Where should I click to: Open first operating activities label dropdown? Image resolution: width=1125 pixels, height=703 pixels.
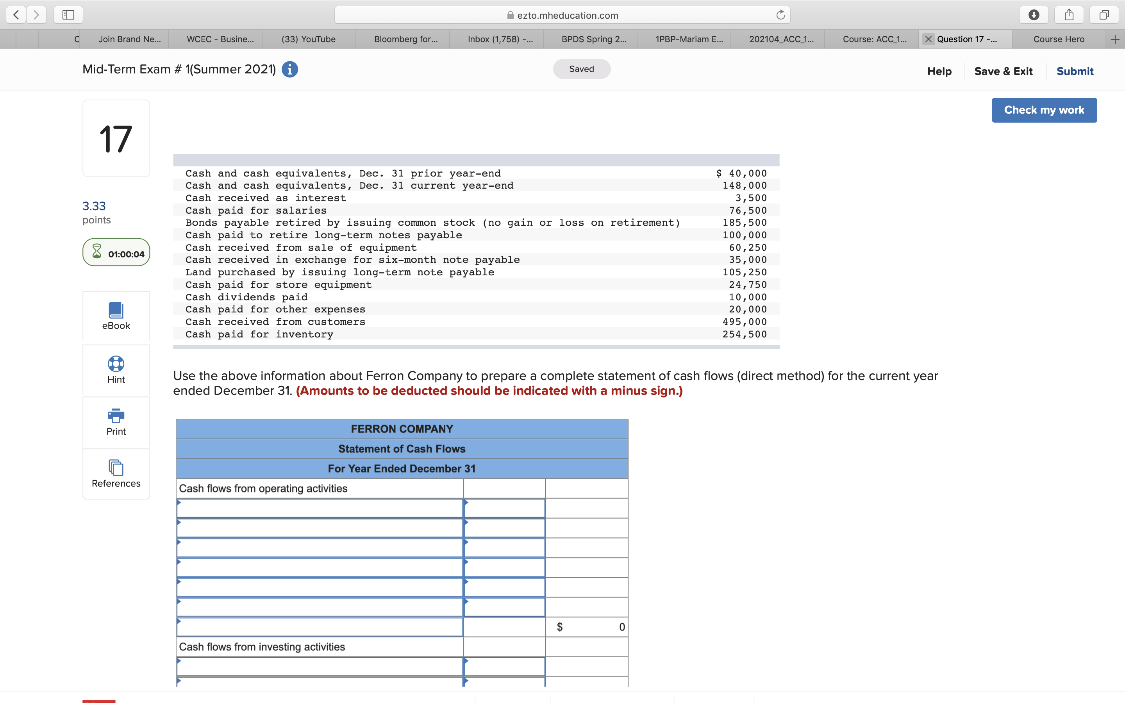pos(320,508)
